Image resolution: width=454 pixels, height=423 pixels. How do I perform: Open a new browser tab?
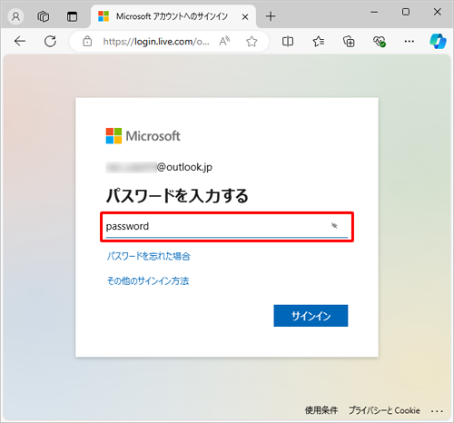[x=271, y=16]
